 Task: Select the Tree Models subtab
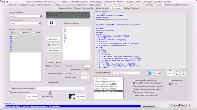(x=117, y=8)
